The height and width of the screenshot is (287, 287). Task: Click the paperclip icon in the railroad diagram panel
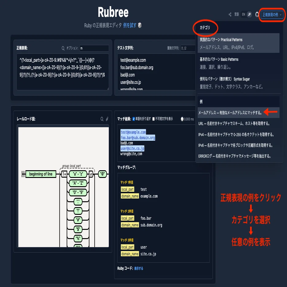pos(107,119)
